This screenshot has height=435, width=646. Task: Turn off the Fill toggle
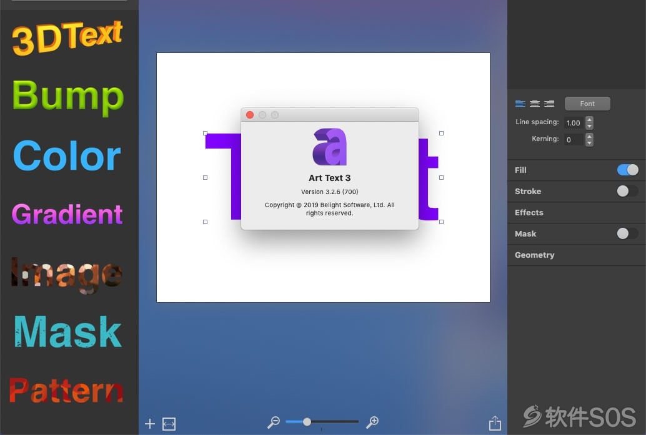click(x=627, y=170)
